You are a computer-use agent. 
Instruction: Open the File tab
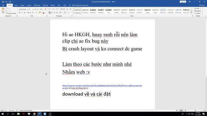[3, 5]
